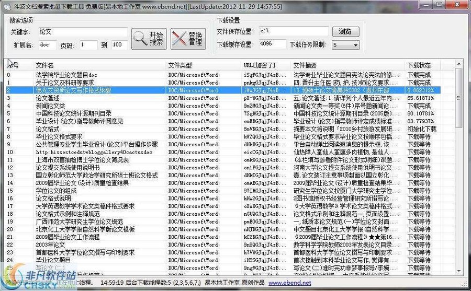Select row 毕业设计(论文)指导教师评阅意见
This screenshot has width=471, height=291.
tap(223, 121)
